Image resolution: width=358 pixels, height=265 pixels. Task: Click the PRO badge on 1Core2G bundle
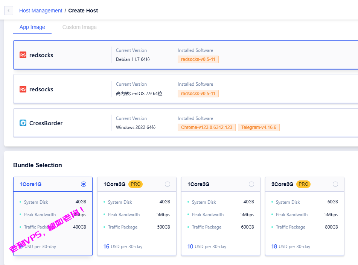tap(136, 184)
